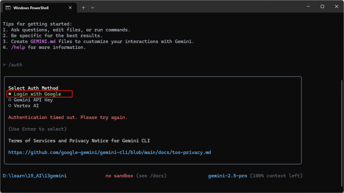Click the Select Auth Method dialog title
Screen dimensions: 344x193
tap(34, 88)
